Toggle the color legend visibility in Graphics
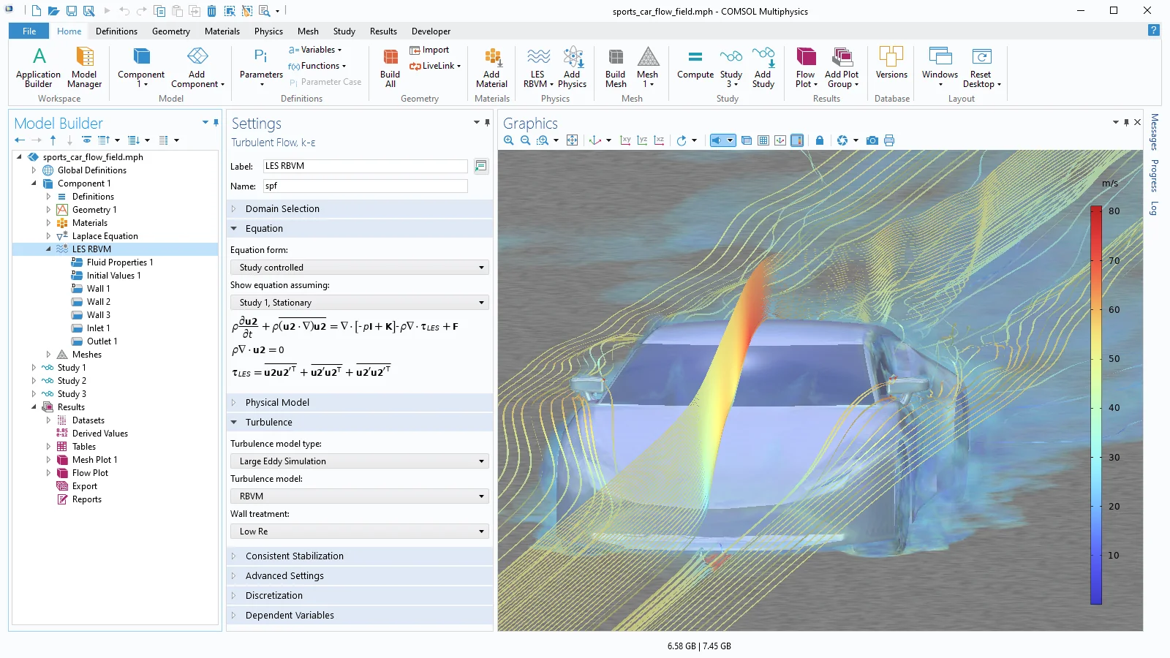 797,140
